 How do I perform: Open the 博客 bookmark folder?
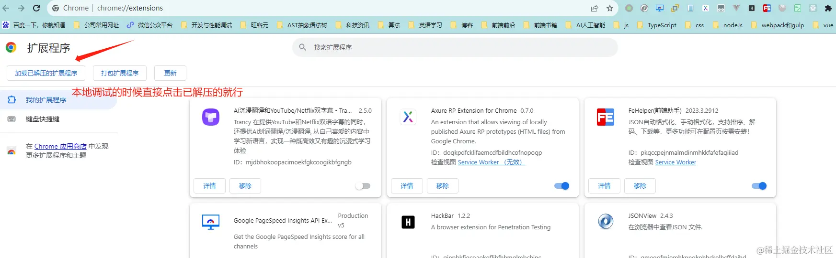click(x=461, y=25)
